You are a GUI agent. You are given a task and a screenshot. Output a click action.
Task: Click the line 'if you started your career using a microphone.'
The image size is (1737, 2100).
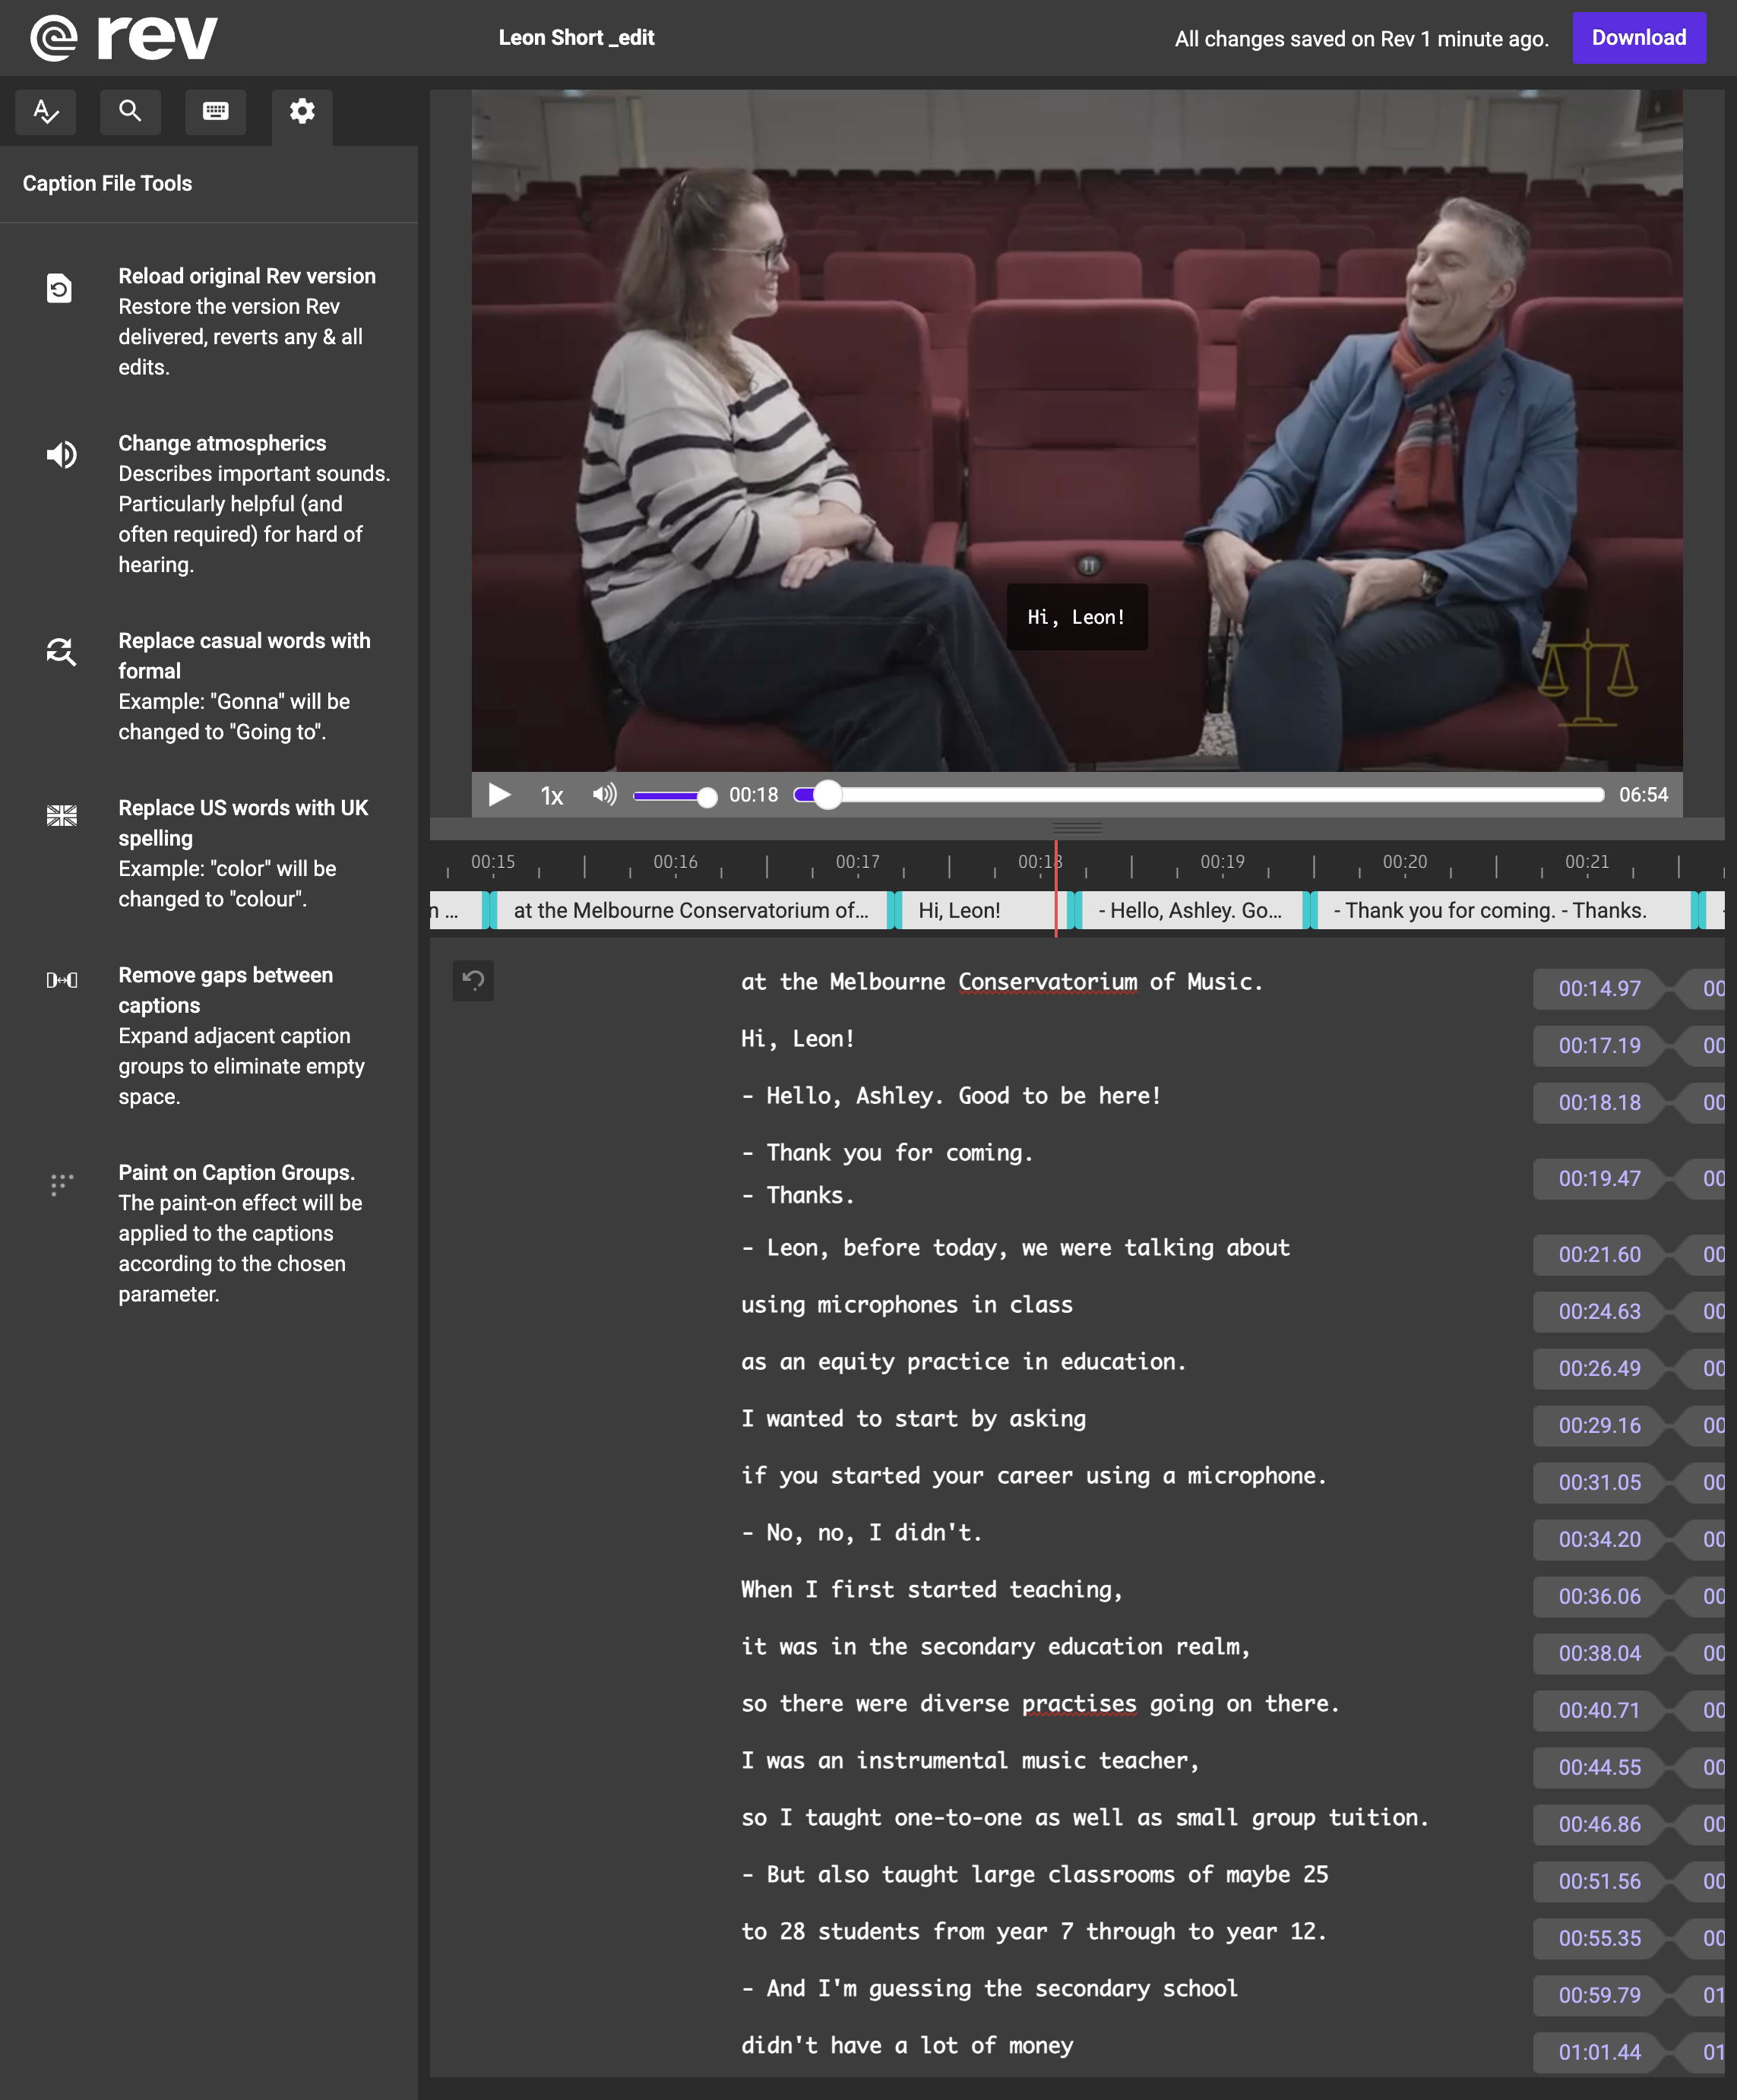1033,1476
